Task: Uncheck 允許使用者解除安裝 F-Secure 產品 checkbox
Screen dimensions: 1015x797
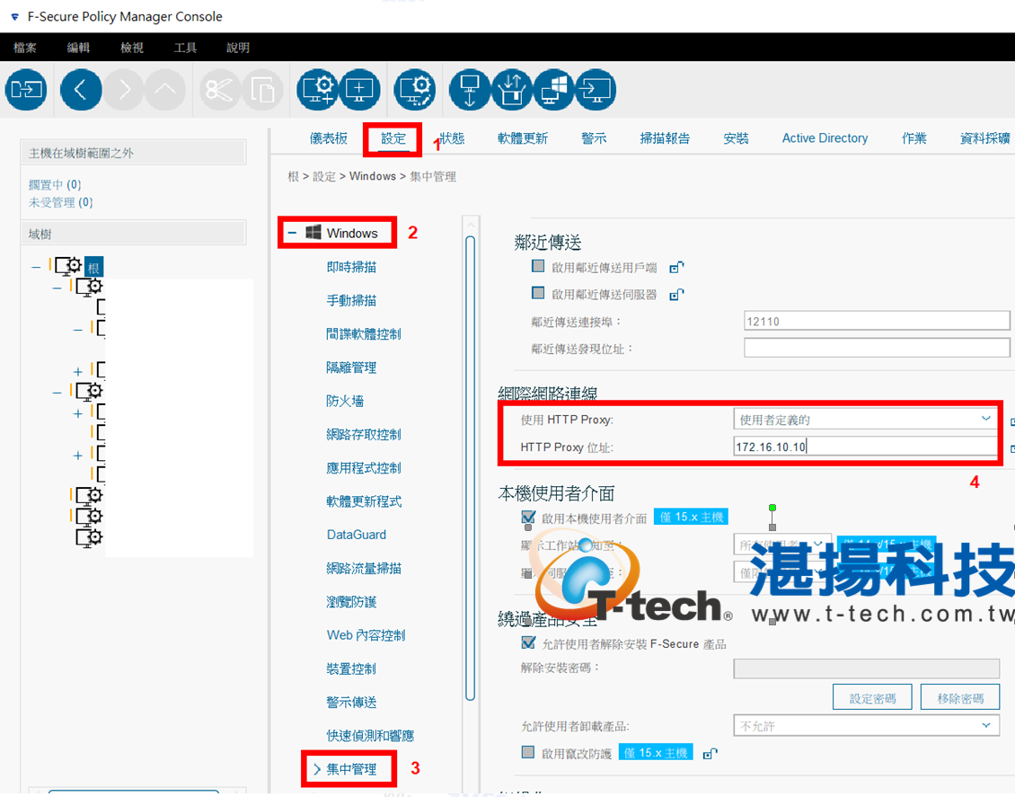Action: click(528, 643)
